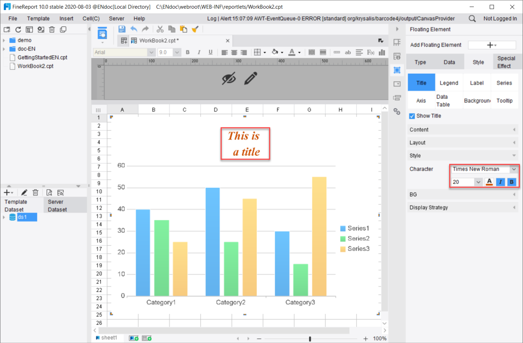
Task: Expand the Layout section
Action: pyautogui.click(x=463, y=143)
